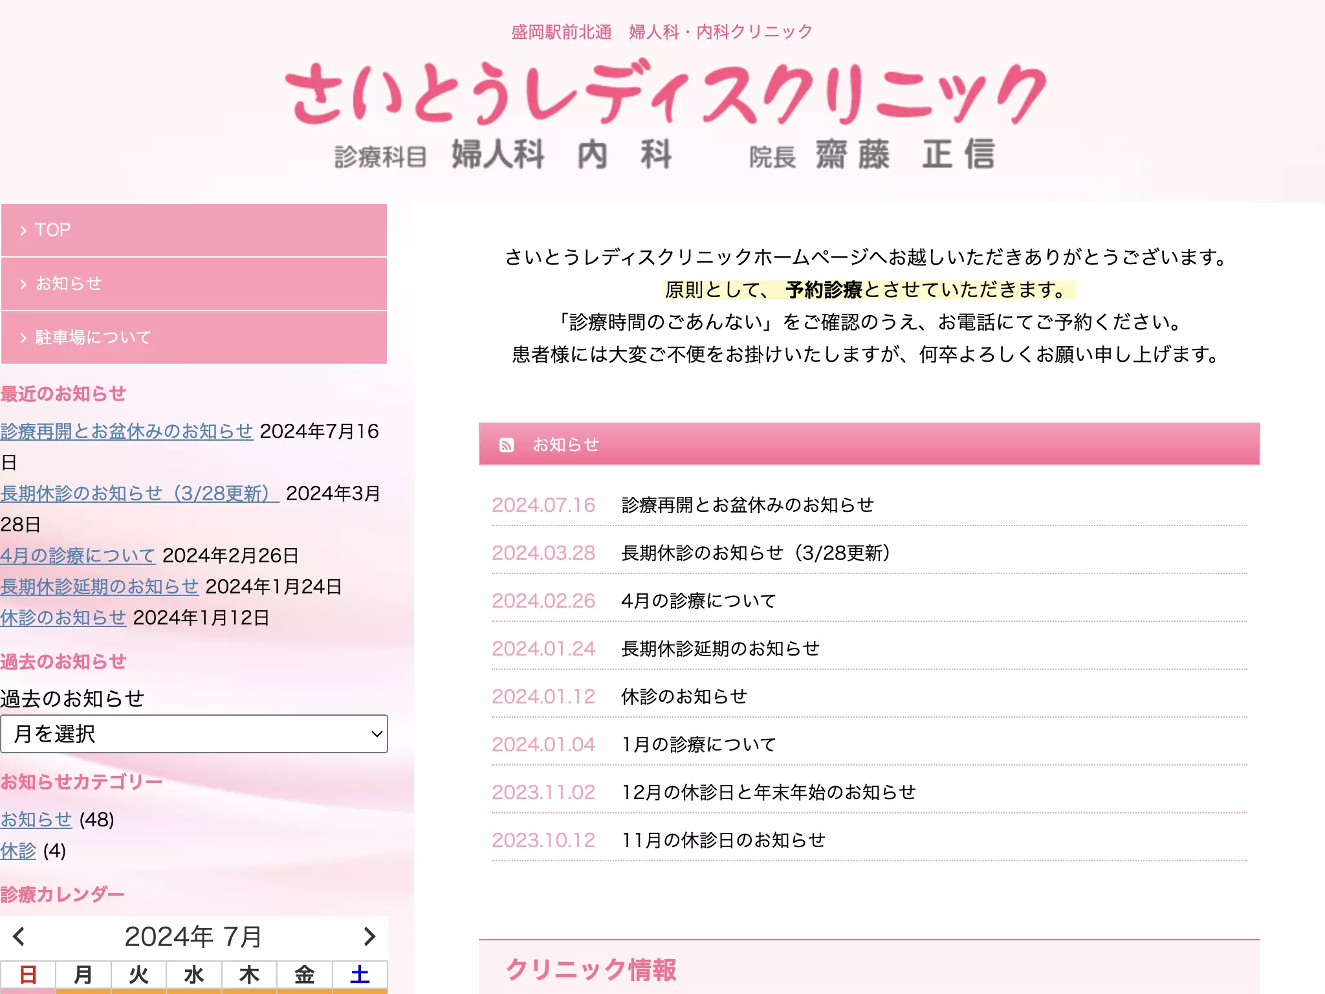Click the 最近のお知らせ heading
Viewport: 1325px width, 994px height.
(x=63, y=393)
